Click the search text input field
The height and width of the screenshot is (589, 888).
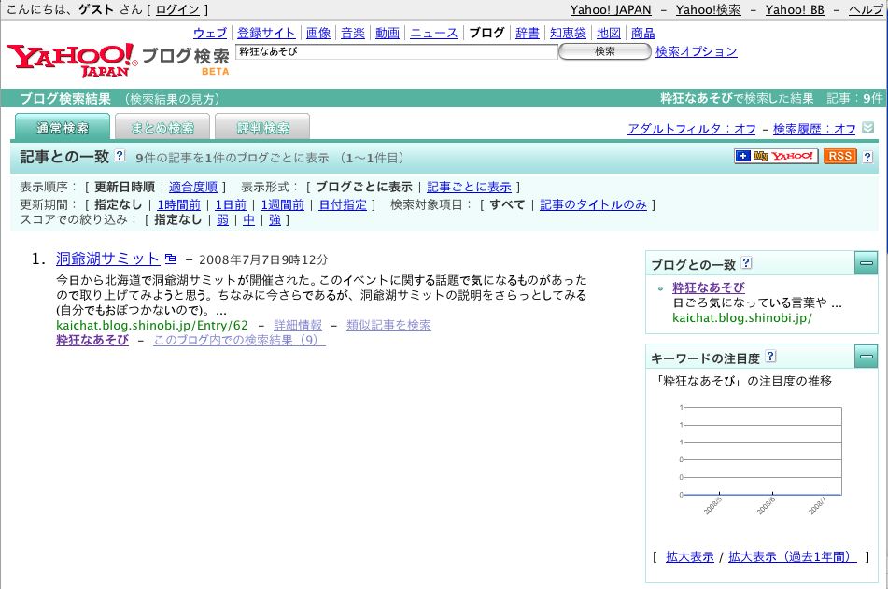click(x=397, y=51)
